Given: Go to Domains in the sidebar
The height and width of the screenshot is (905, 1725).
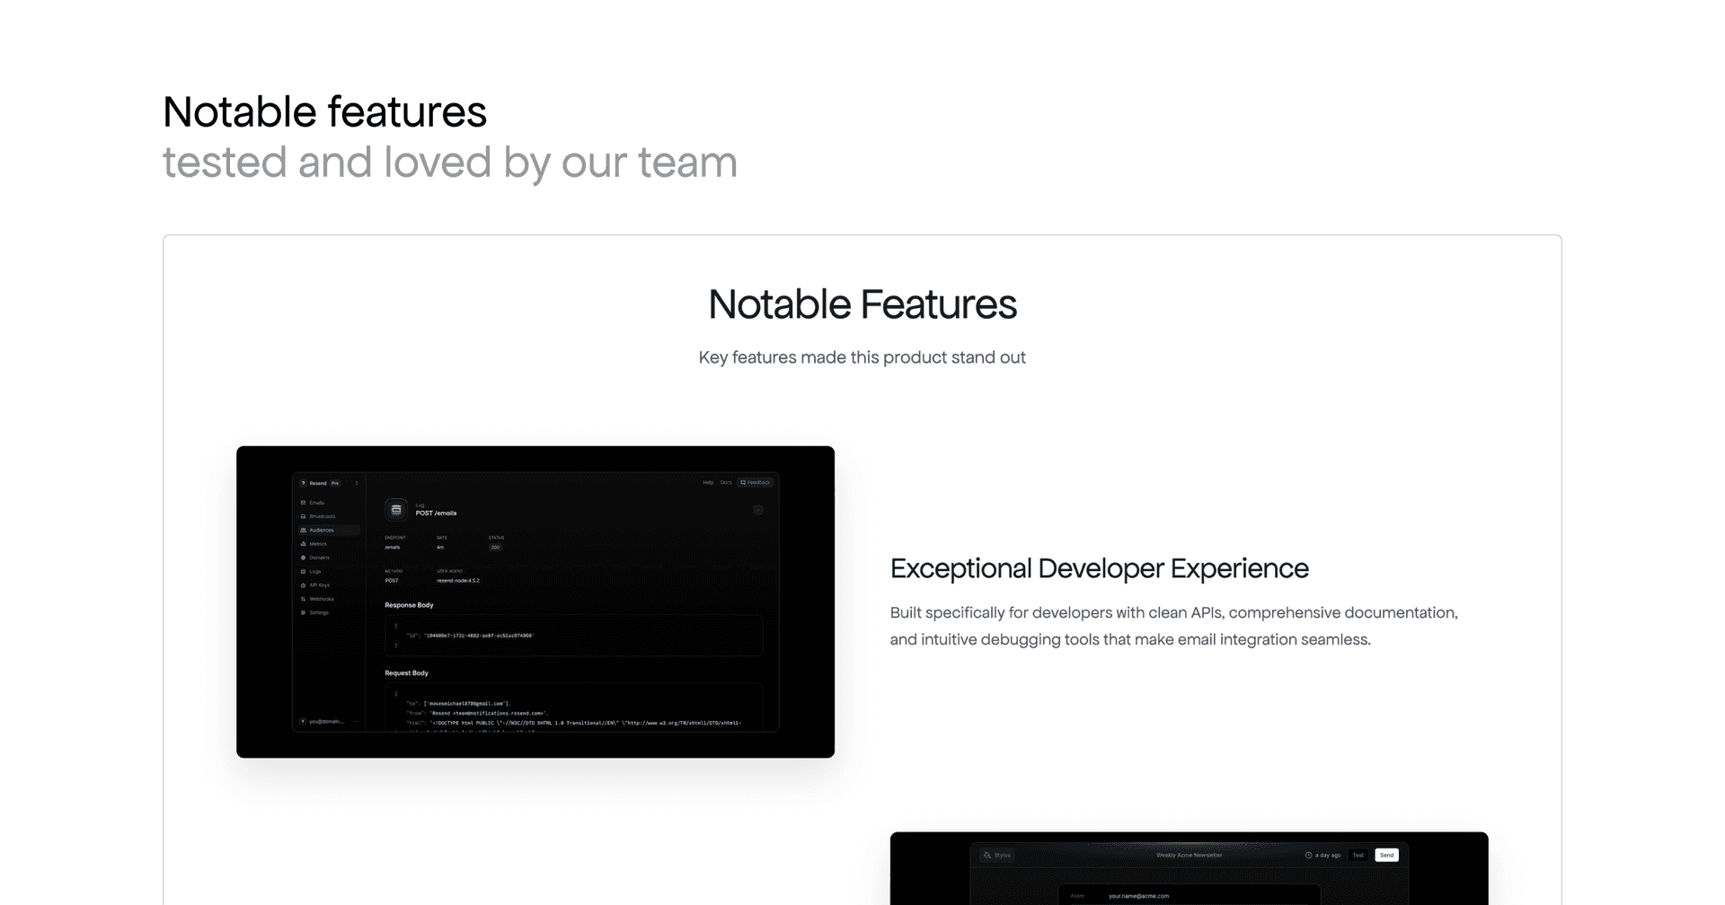Looking at the screenshot, I should coord(319,558).
